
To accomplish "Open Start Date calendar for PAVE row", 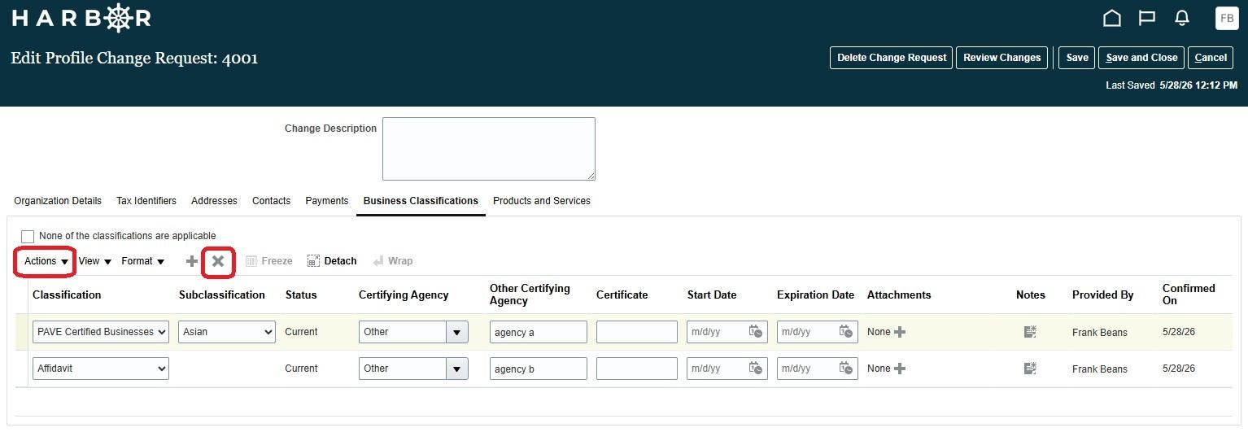I will [x=756, y=332].
